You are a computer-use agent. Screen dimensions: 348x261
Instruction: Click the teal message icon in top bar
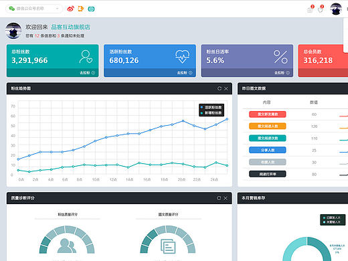pos(91,9)
